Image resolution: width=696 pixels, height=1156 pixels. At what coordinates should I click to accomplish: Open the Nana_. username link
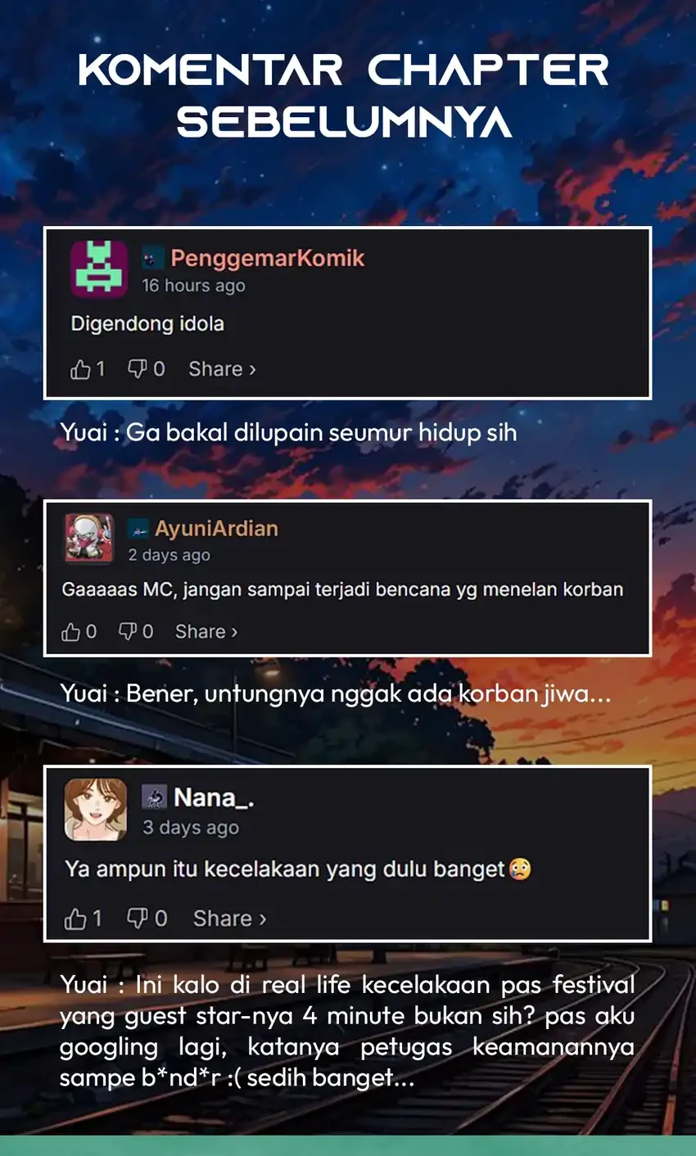pos(214,797)
